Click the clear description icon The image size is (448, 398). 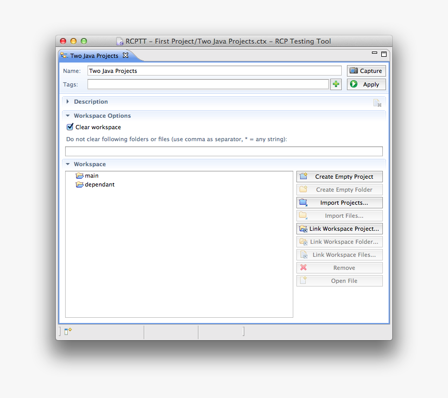point(377,103)
